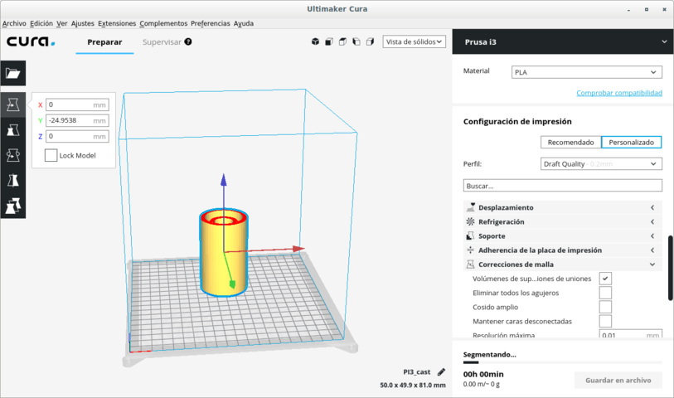Open the Edición menu
The width and height of the screenshot is (674, 398).
click(41, 23)
